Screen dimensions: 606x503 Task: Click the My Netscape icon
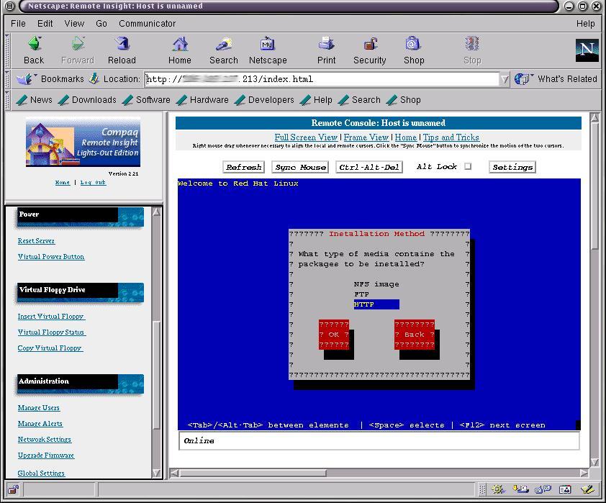pyautogui.click(x=268, y=50)
